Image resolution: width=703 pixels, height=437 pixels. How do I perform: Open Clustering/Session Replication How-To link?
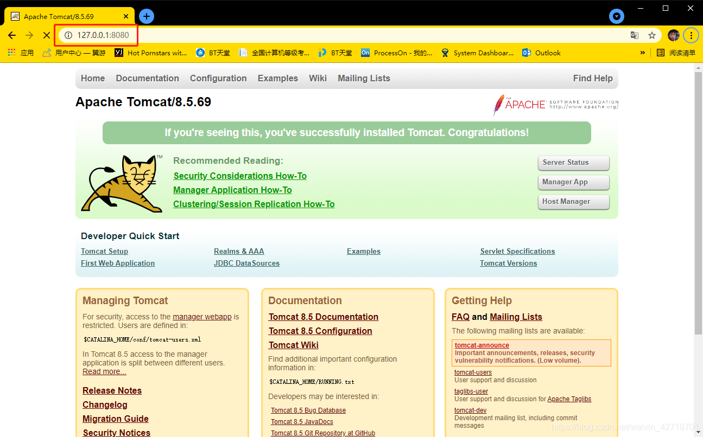point(254,204)
